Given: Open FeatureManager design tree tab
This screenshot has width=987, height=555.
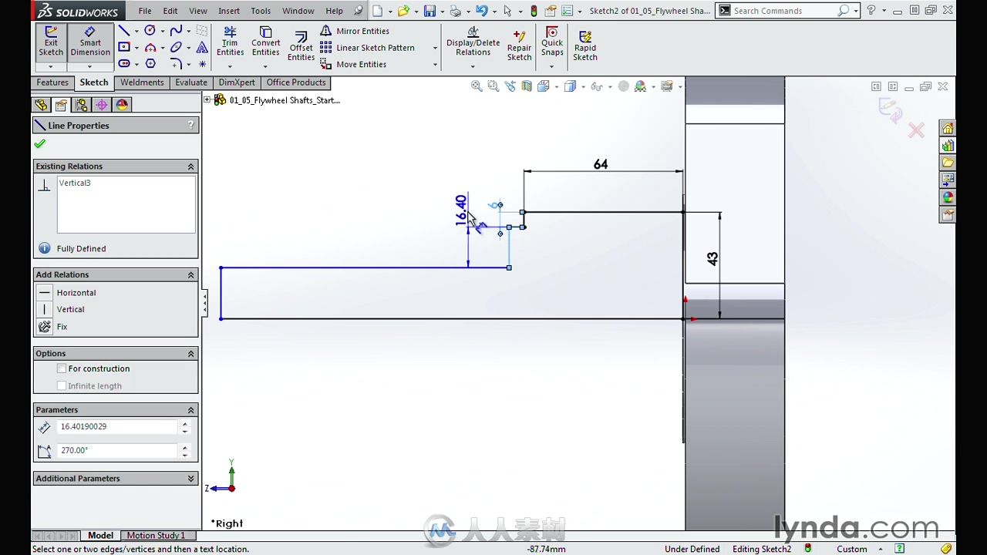Looking at the screenshot, I should (x=41, y=105).
